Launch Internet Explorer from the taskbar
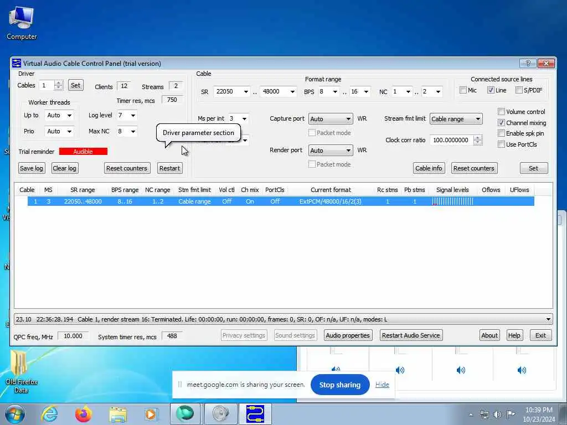The image size is (567, 425). click(49, 414)
